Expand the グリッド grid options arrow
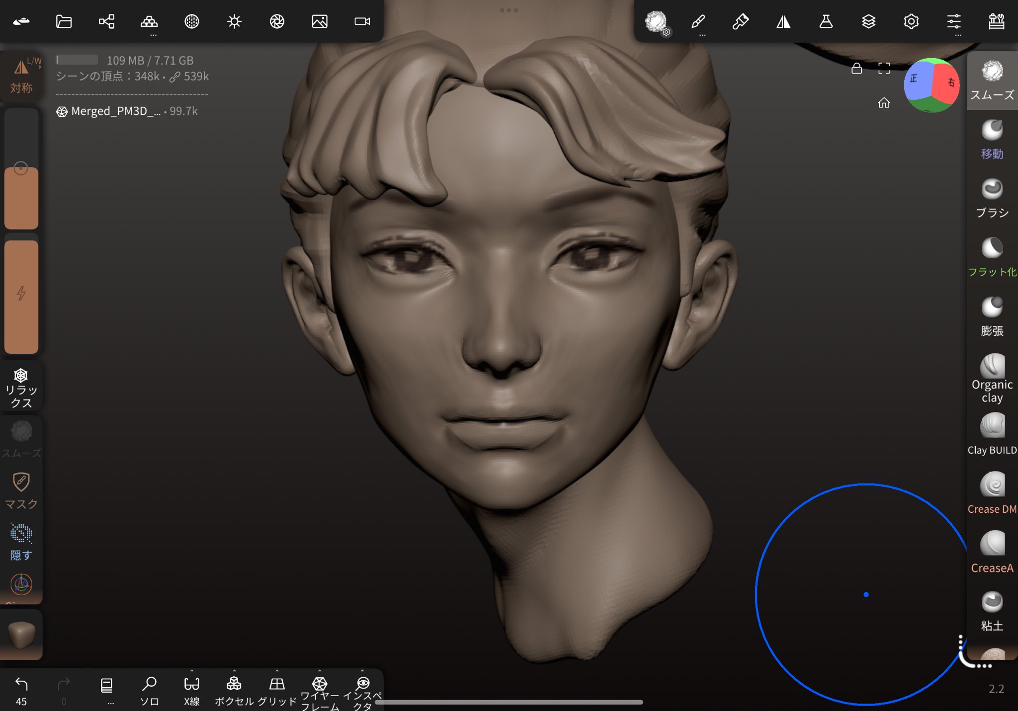 pyautogui.click(x=277, y=671)
